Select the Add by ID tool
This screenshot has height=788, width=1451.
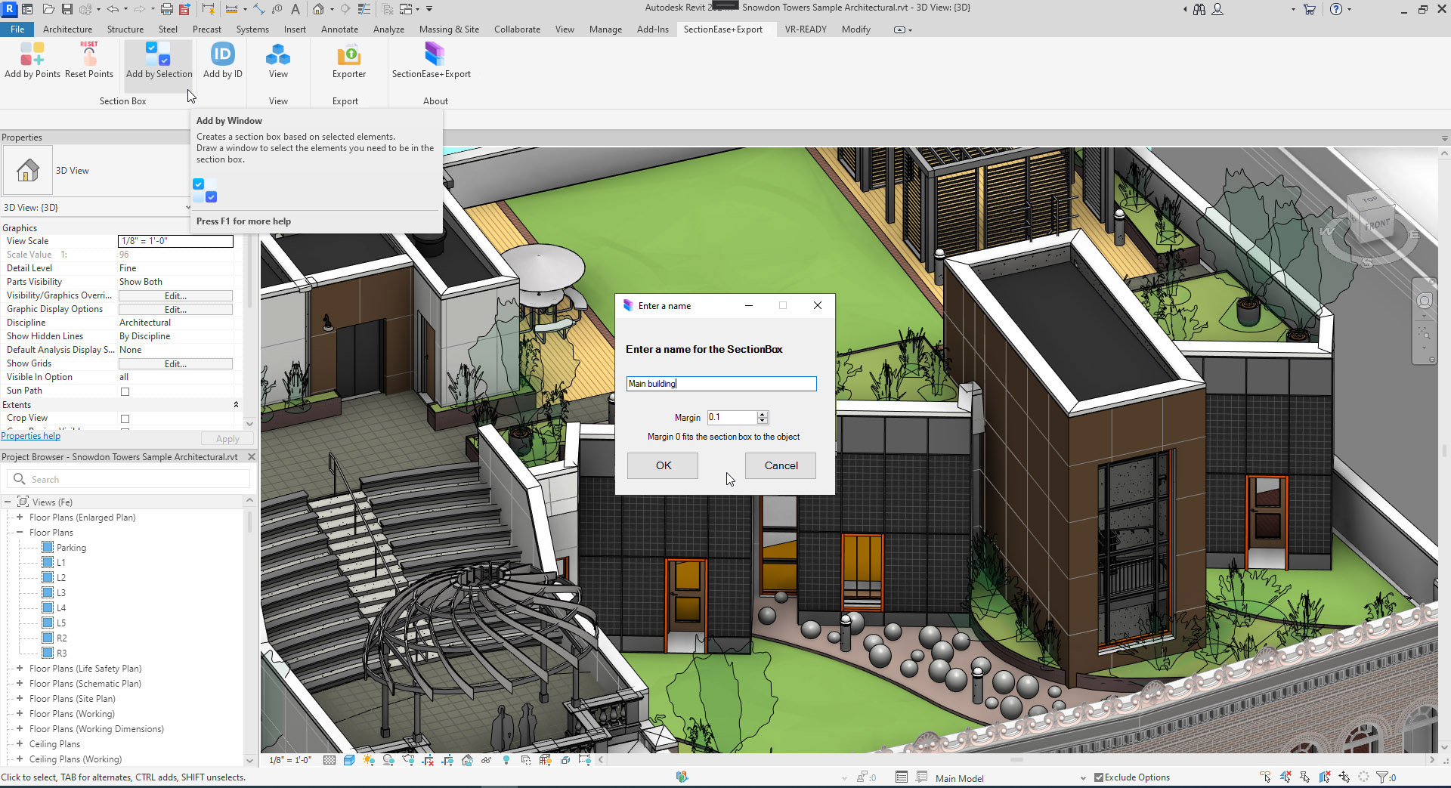click(x=222, y=54)
